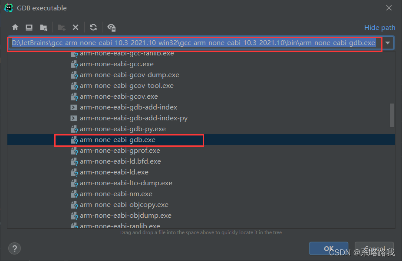Click file icon of arm-none-eabi-gdb.exe
Viewport: 402px width, 261px height.
click(74, 140)
